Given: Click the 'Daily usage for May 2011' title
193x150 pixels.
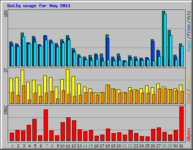Looking at the screenshot, I should (39, 6).
